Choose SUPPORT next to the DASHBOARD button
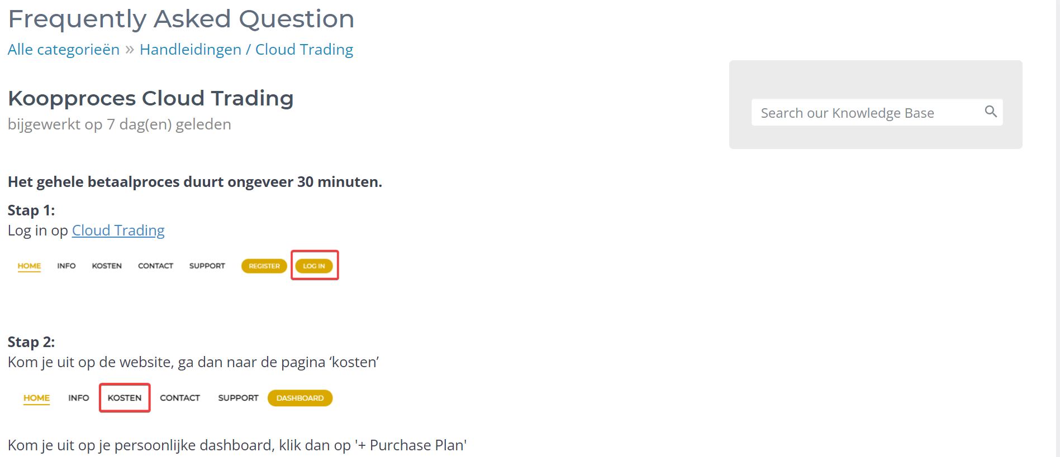Image resolution: width=1060 pixels, height=457 pixels. 238,398
